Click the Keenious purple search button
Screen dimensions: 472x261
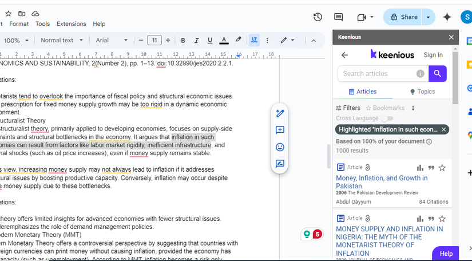pos(438,73)
